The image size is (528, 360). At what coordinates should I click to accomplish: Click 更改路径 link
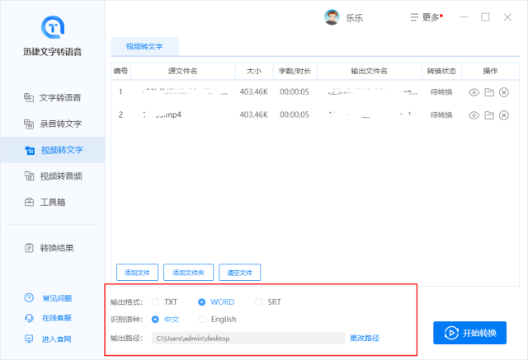(365, 338)
